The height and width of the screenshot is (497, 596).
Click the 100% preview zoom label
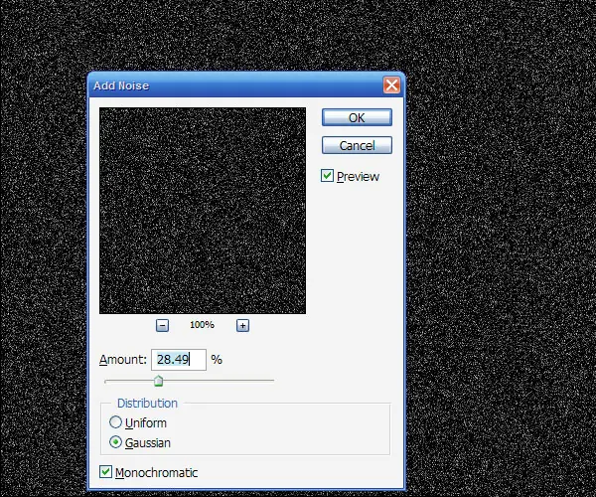202,325
